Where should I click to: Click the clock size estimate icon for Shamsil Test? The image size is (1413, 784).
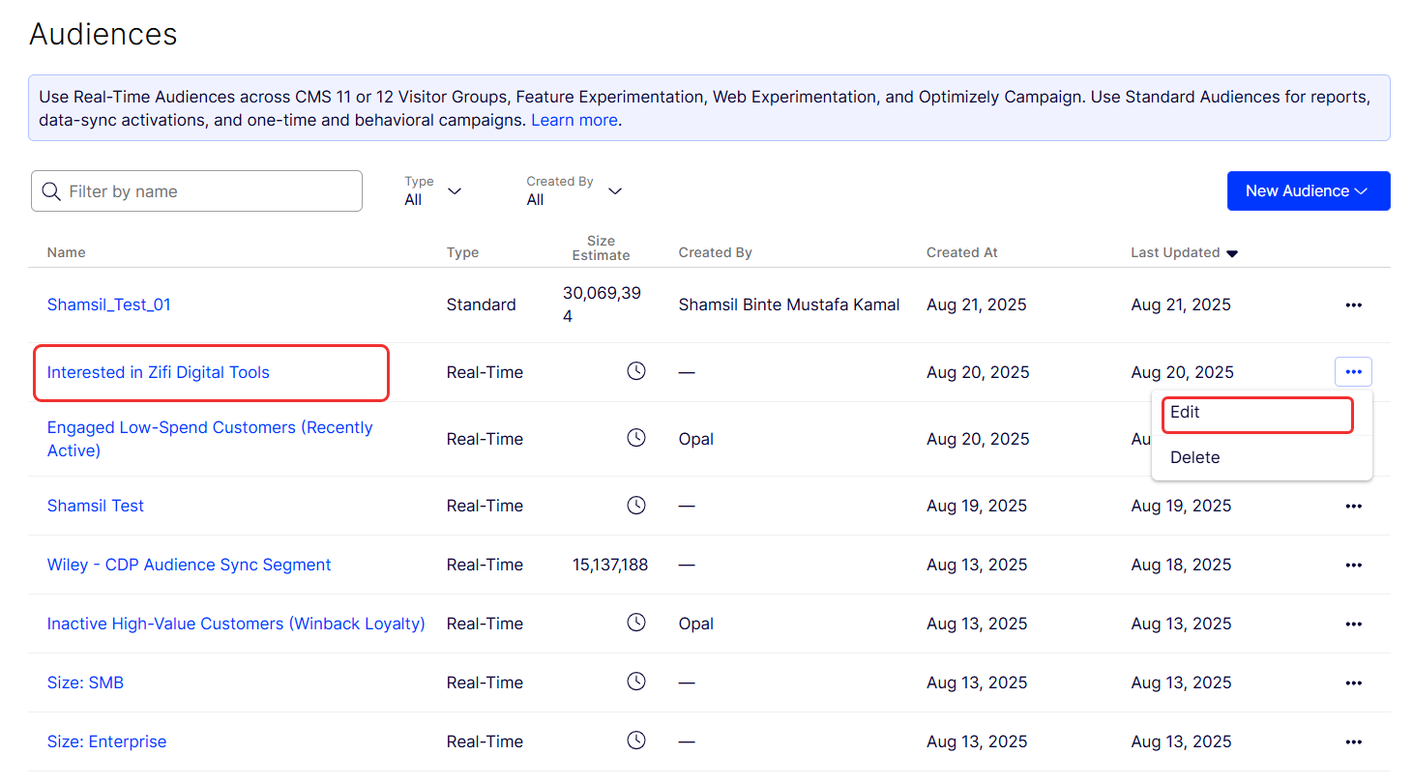635,506
